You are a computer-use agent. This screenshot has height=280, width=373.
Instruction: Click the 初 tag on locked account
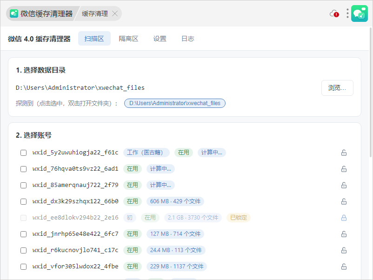(130, 218)
